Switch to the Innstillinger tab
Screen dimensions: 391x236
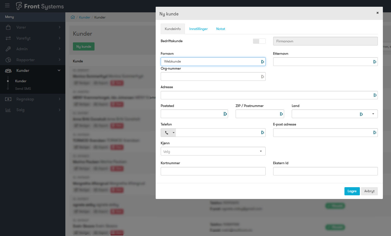click(x=198, y=29)
